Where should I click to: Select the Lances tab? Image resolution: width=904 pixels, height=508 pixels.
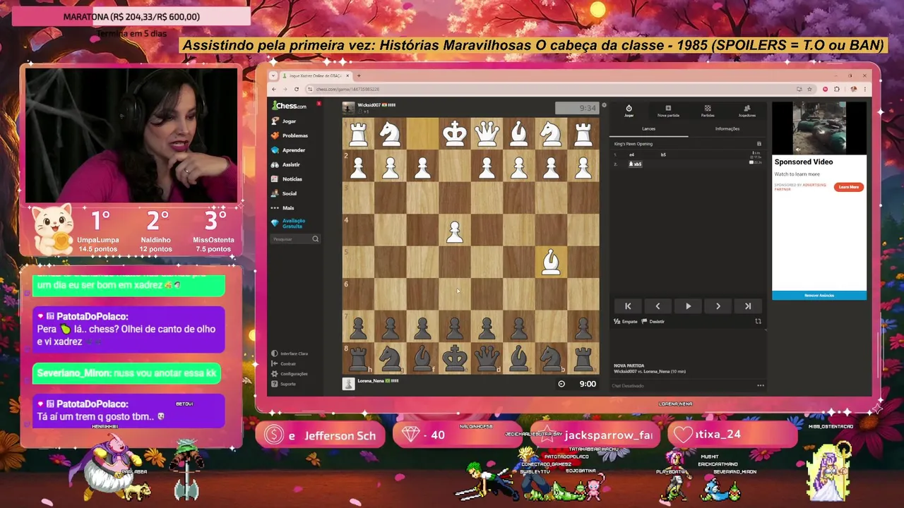click(x=648, y=129)
